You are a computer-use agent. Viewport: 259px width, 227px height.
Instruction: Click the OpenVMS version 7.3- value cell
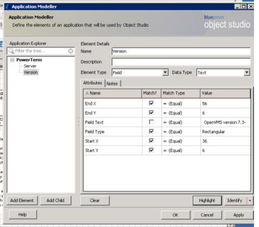225,122
